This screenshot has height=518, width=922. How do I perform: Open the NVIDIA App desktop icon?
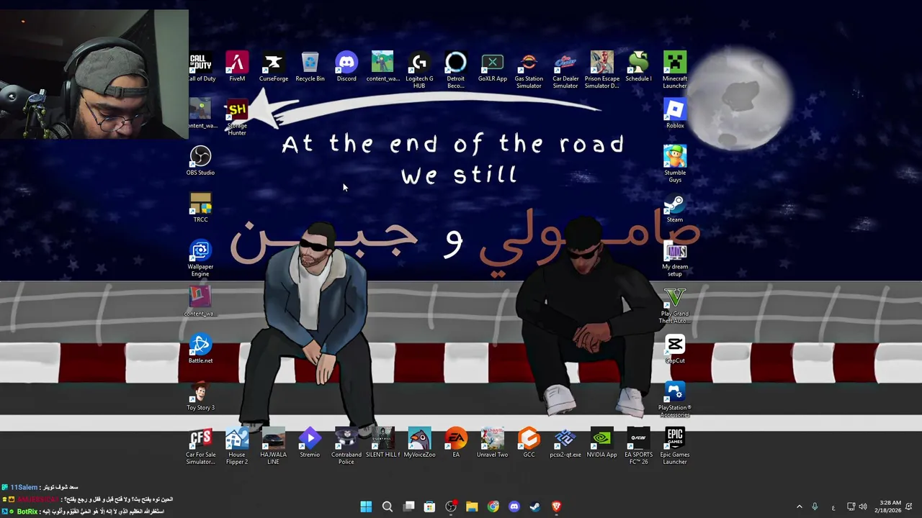601,442
